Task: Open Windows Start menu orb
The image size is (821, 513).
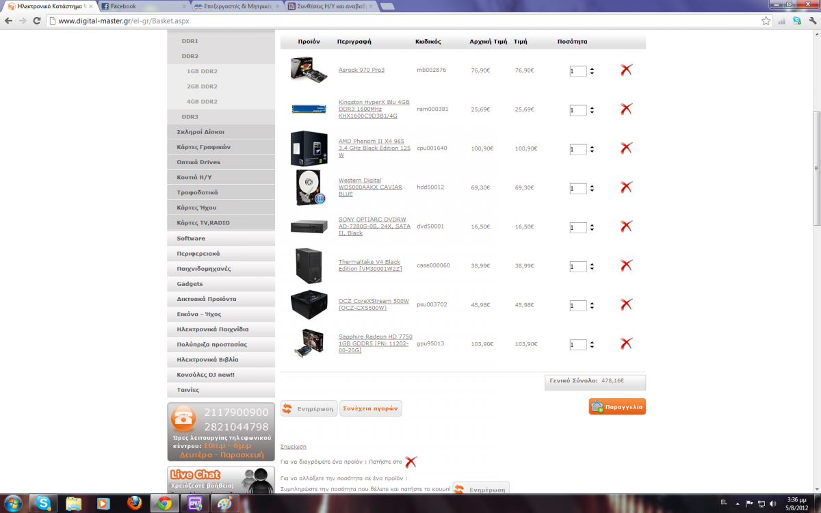Action: pyautogui.click(x=14, y=503)
